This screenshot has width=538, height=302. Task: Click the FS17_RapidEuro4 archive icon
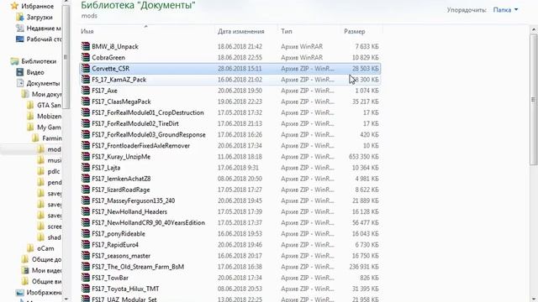tap(86, 244)
